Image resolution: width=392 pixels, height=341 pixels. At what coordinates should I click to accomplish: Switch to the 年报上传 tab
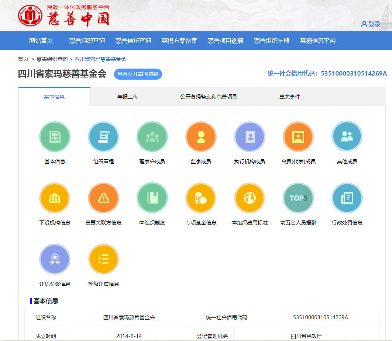click(128, 97)
